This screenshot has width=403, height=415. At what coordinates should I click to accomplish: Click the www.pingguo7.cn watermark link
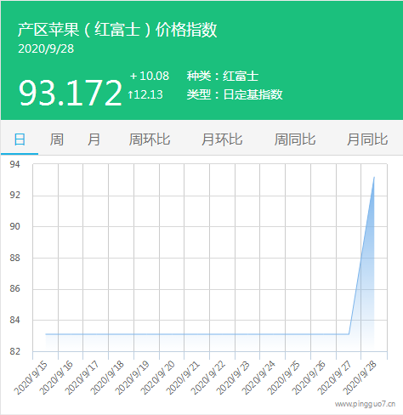[x=365, y=404]
